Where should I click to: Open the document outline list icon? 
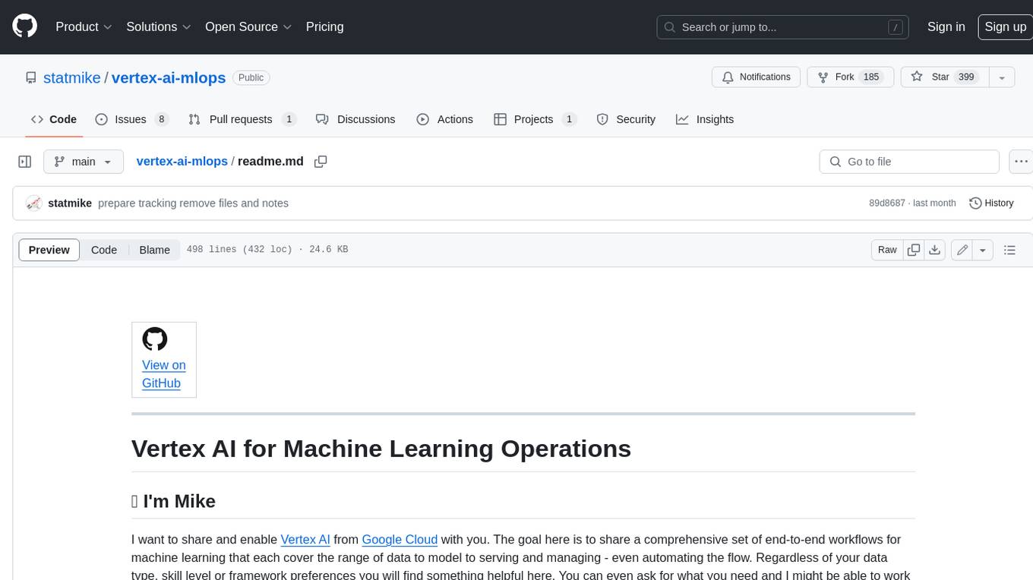(1009, 250)
